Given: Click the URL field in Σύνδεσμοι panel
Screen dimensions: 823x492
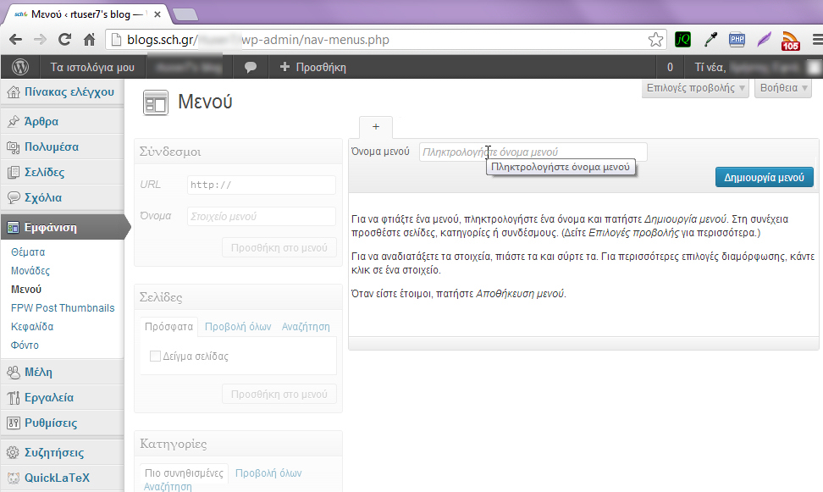Looking at the screenshot, I should pyautogui.click(x=261, y=185).
